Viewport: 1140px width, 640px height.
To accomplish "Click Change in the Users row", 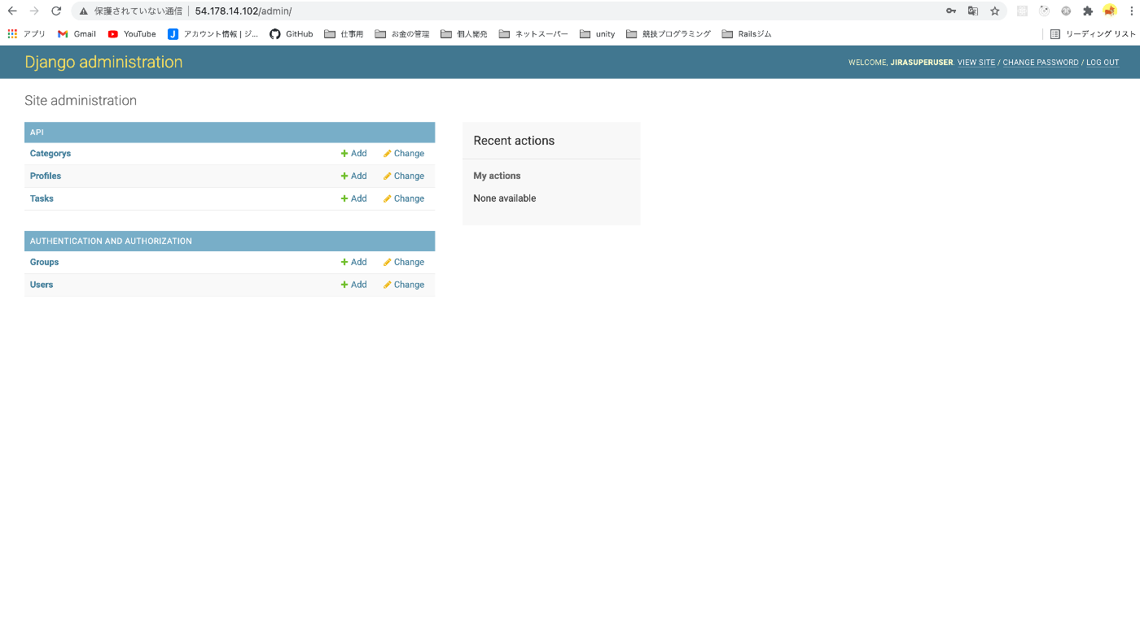I will [x=404, y=285].
